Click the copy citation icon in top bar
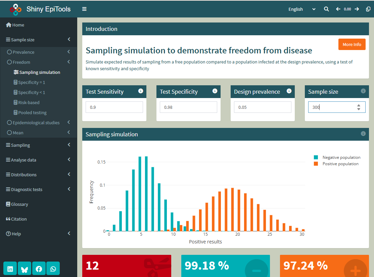Image resolution: width=374 pixels, height=277 pixels. point(368,9)
